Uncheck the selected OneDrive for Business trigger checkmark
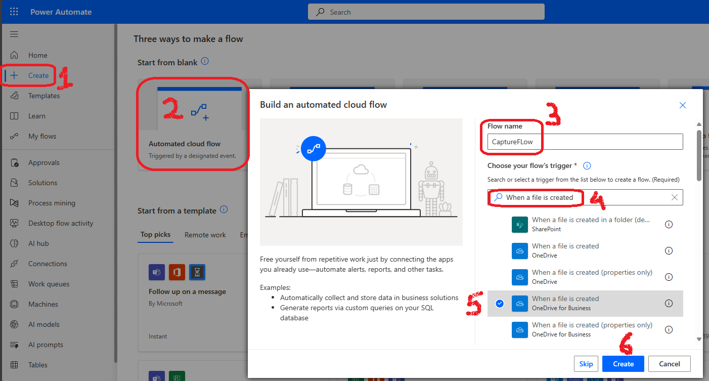 500,303
